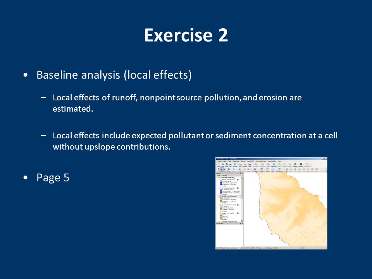372x279 pixels.
Task: Click the Legend scrollbar down arrow
Action: (242, 220)
